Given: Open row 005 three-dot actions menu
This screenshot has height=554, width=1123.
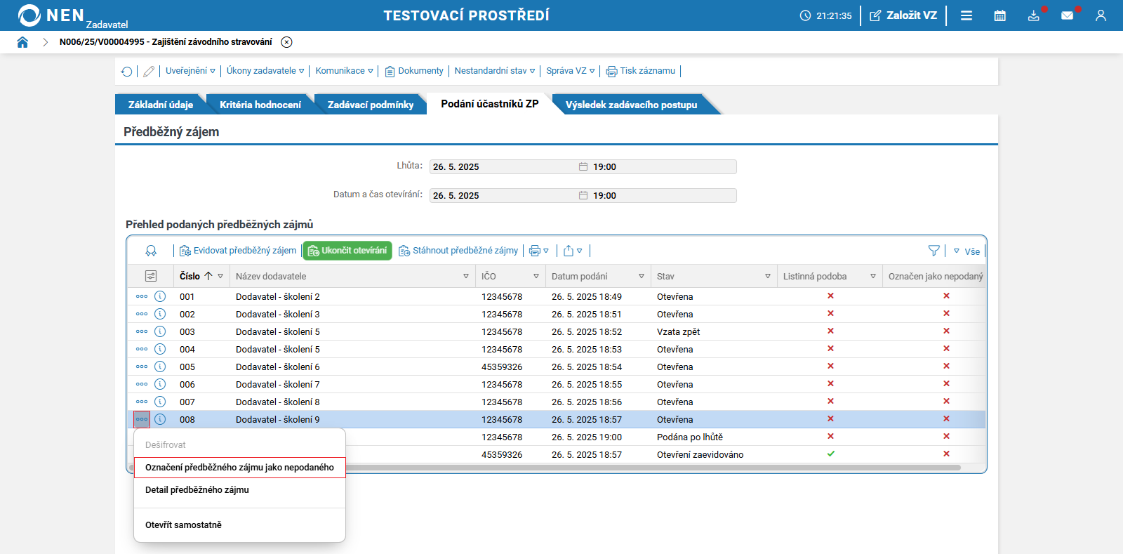Looking at the screenshot, I should (x=142, y=367).
